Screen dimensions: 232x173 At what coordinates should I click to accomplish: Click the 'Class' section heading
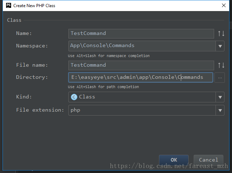point(14,20)
